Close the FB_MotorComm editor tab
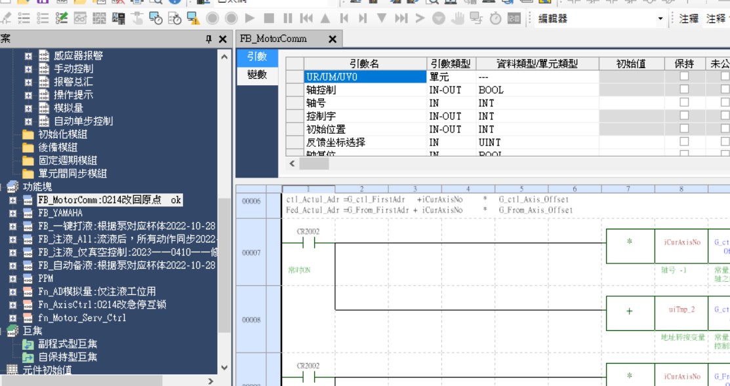 tap(332, 39)
